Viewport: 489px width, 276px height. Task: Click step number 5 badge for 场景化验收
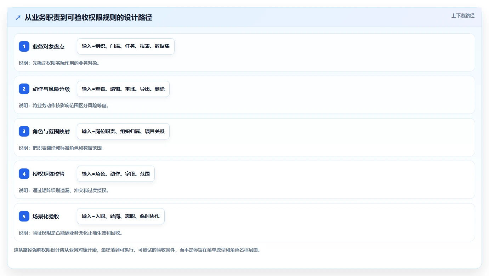24,216
